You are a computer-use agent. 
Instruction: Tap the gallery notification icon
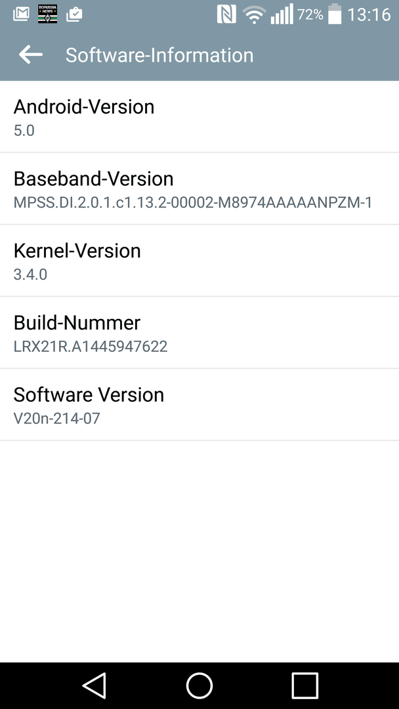click(x=21, y=14)
